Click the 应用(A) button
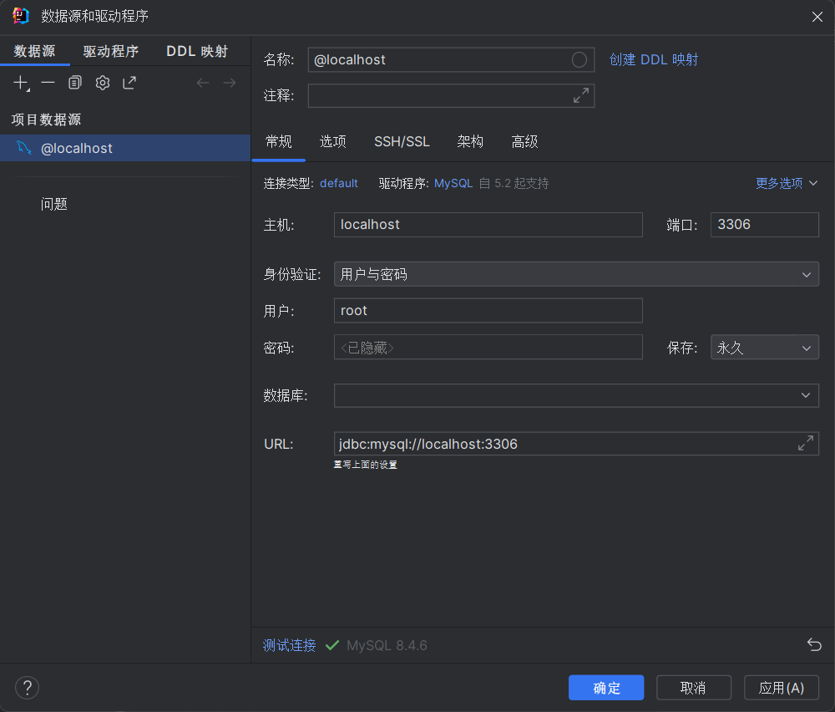This screenshot has height=712, width=835. click(x=782, y=688)
